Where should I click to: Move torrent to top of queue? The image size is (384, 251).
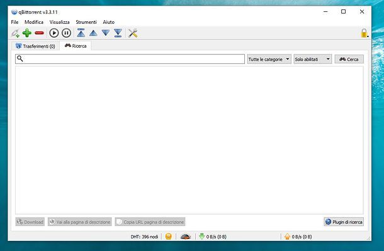click(x=81, y=33)
